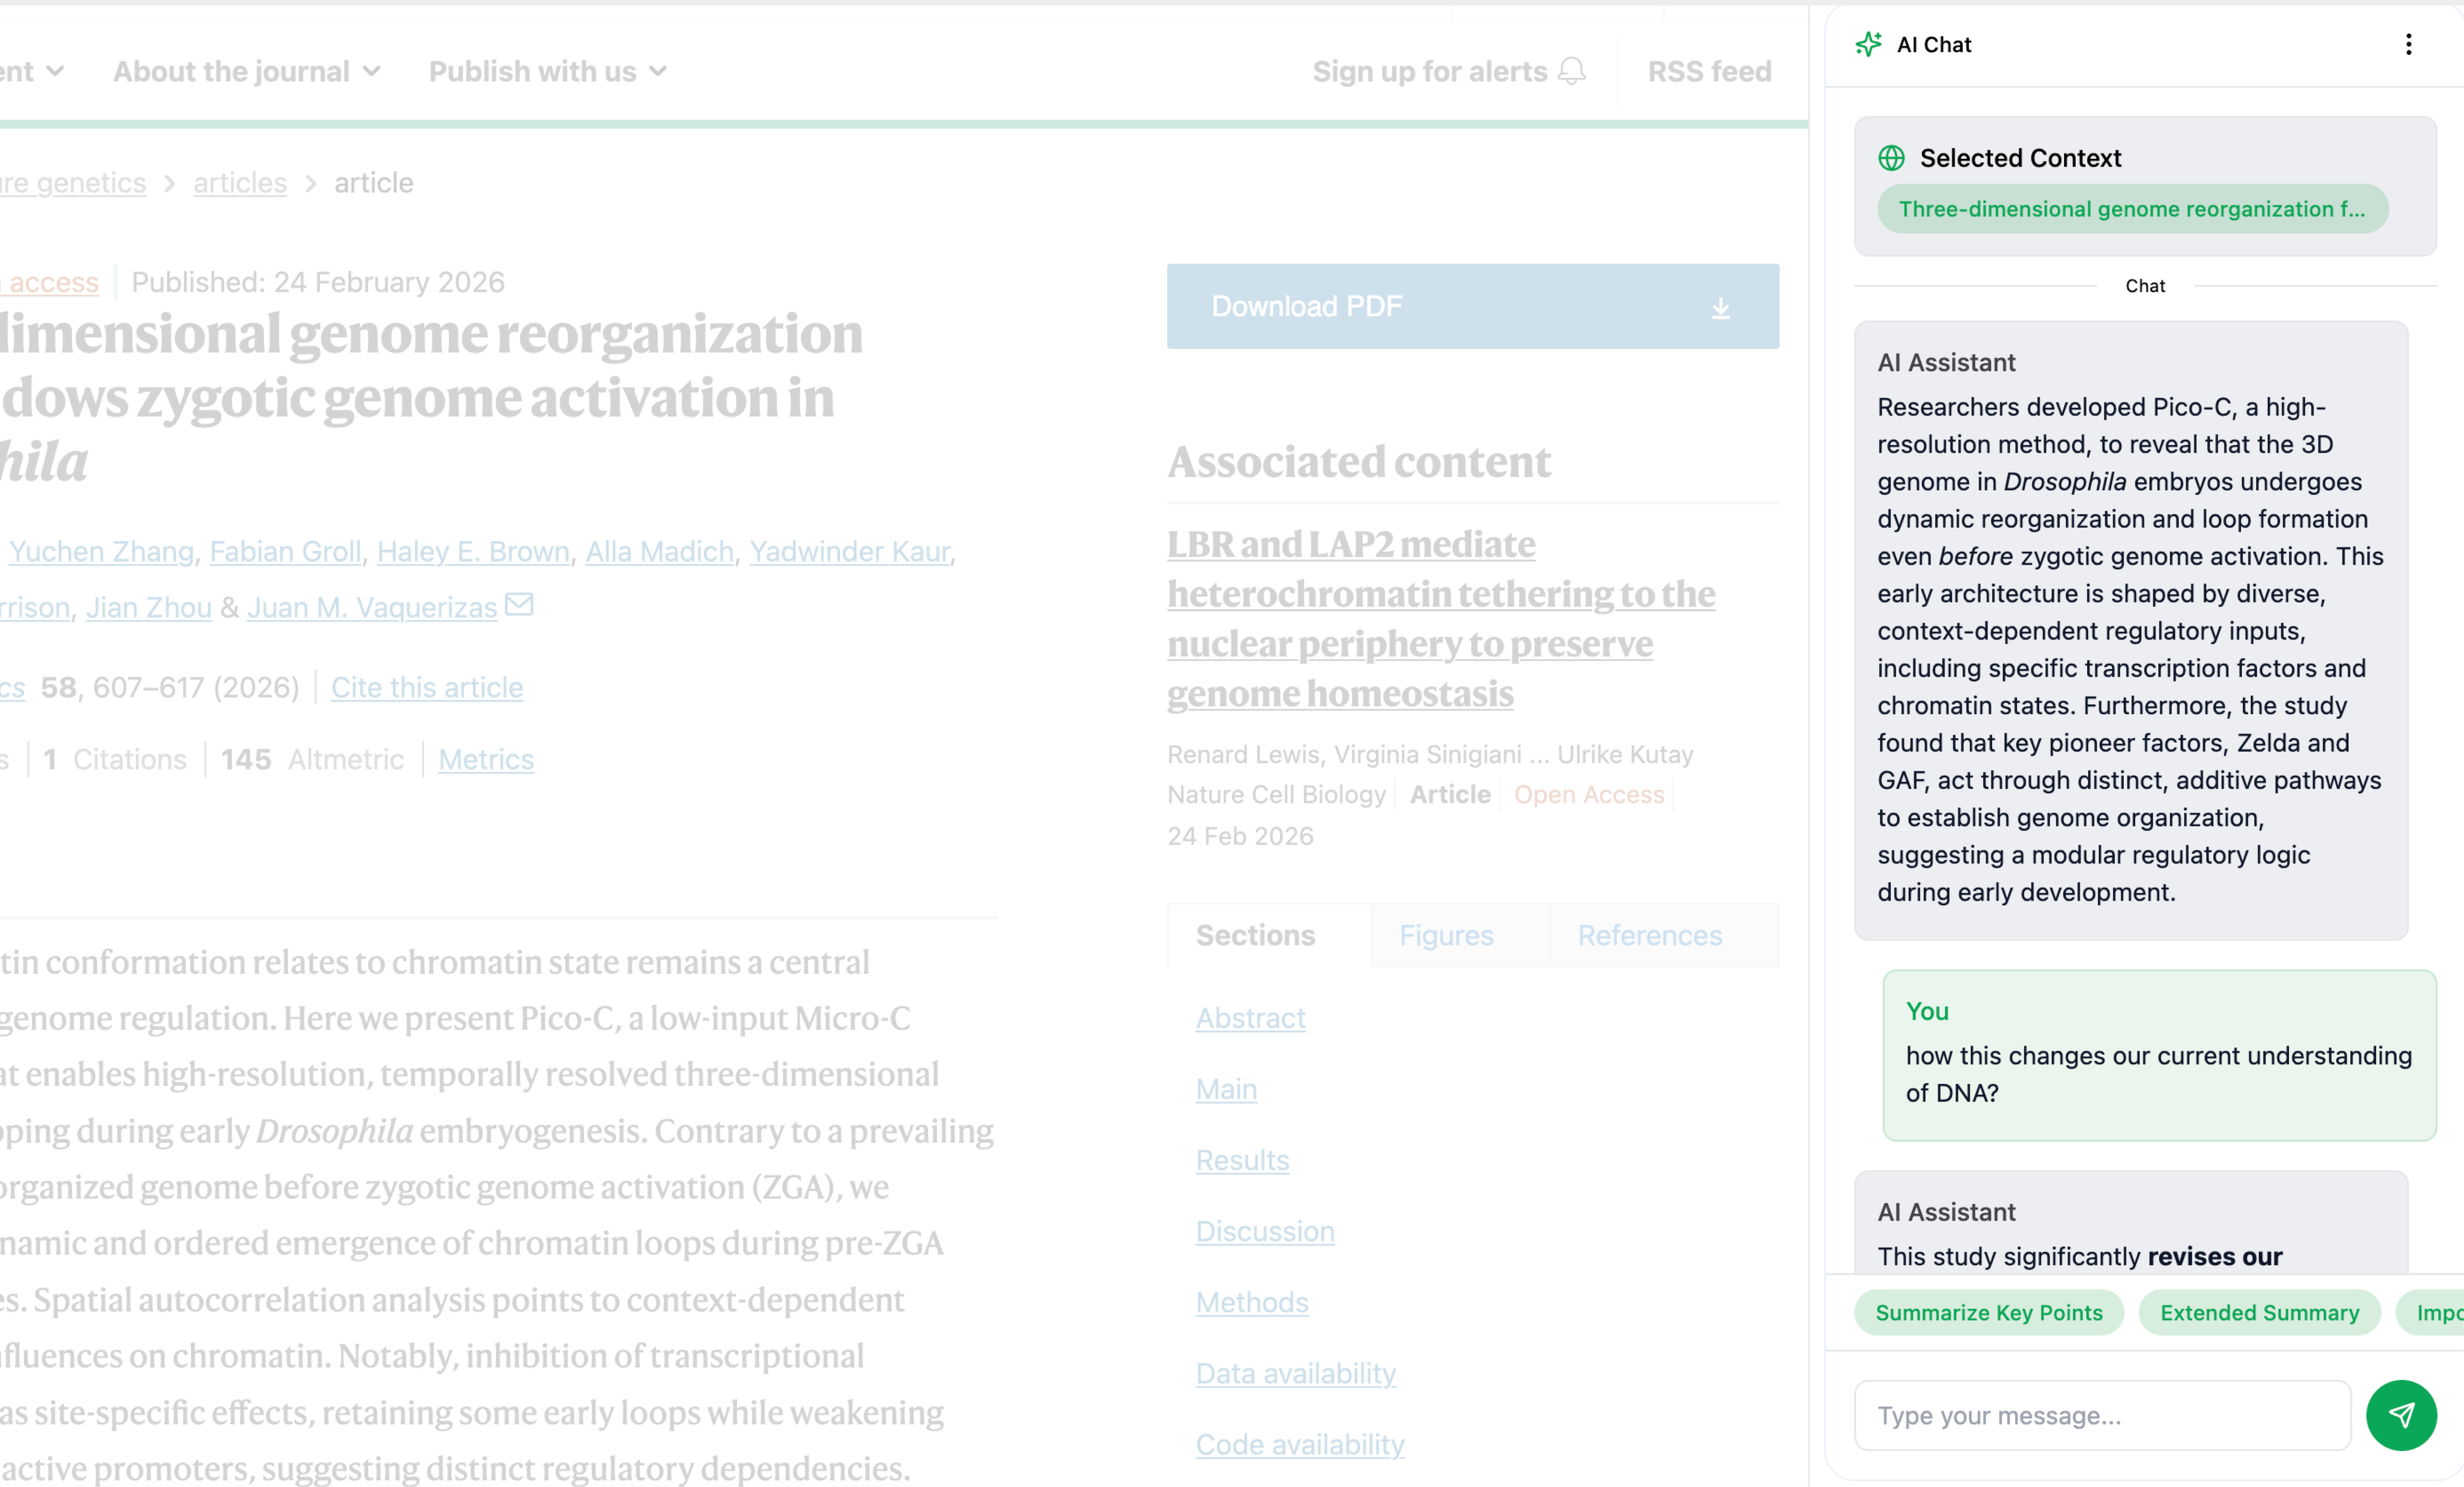This screenshot has width=2464, height=1487.
Task: Switch to the Figures tab
Action: coord(1446,935)
